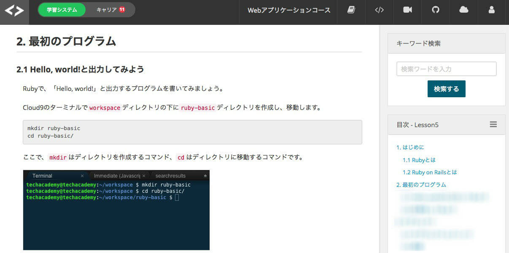This screenshot has width=509, height=253.
Task: Click the GitHub icon in the top bar
Action: coord(435,10)
